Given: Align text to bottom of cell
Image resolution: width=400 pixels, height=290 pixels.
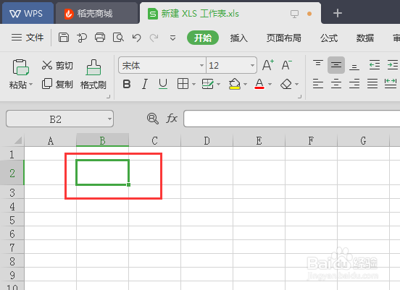Looking at the screenshot, I should point(354,67).
